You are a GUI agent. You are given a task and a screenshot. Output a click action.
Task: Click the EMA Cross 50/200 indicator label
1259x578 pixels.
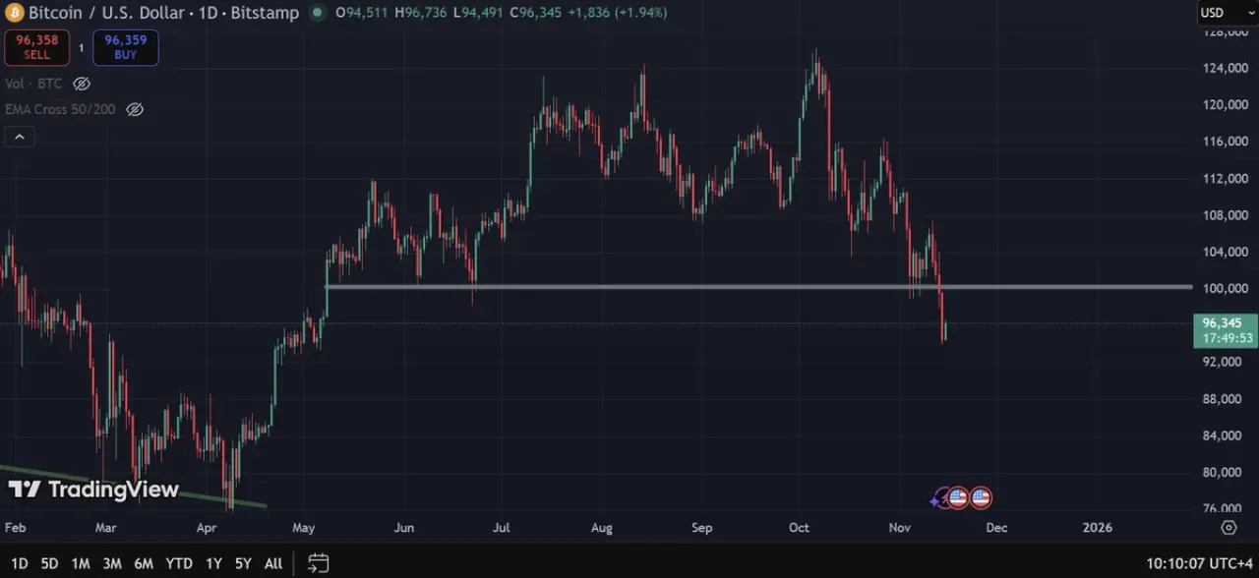(61, 109)
